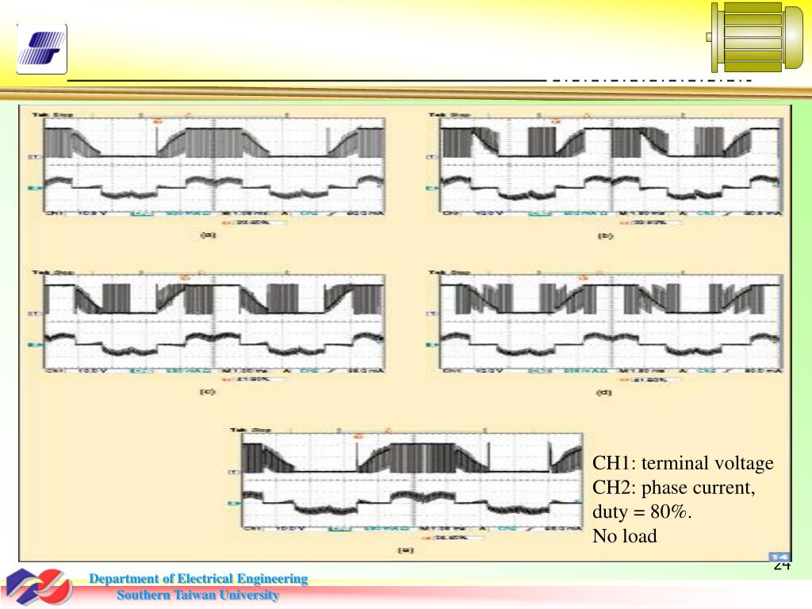This screenshot has height=609, width=812.
Task: Select oscilloscope screenshot labeled (c)
Action: click(207, 326)
